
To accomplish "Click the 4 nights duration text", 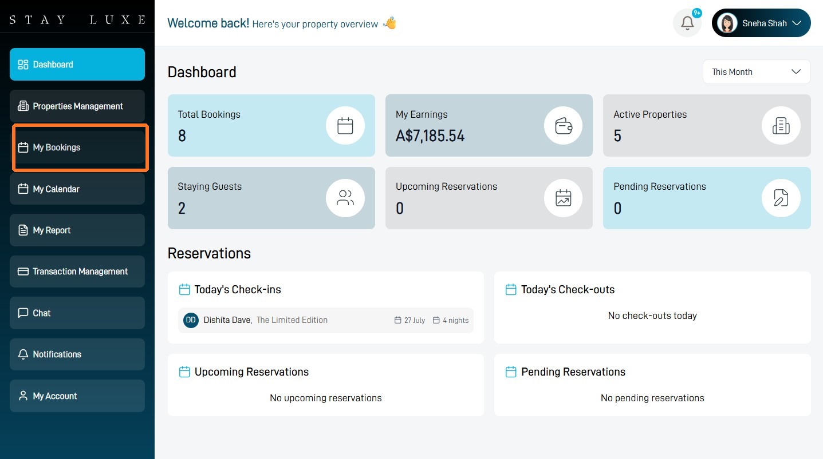I will coord(456,321).
